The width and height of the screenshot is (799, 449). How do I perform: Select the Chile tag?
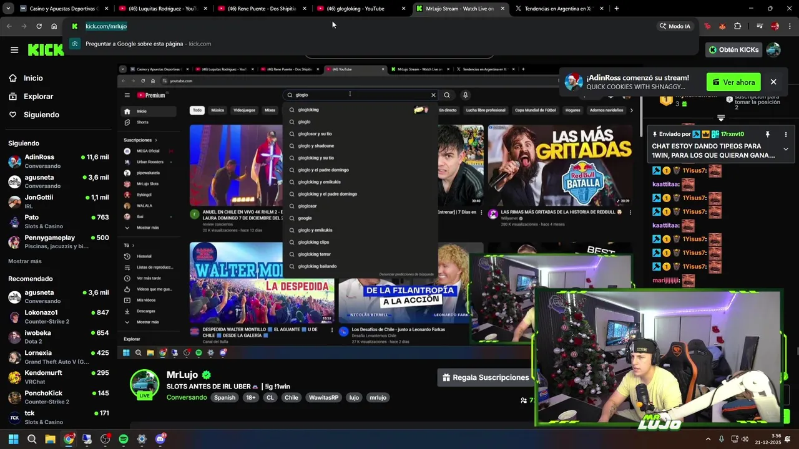[x=292, y=398]
